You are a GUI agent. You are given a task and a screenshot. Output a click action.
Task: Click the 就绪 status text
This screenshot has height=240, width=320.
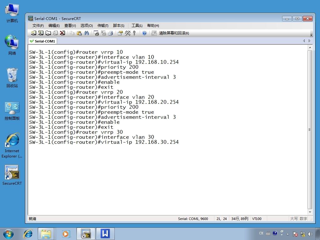(x=32, y=219)
